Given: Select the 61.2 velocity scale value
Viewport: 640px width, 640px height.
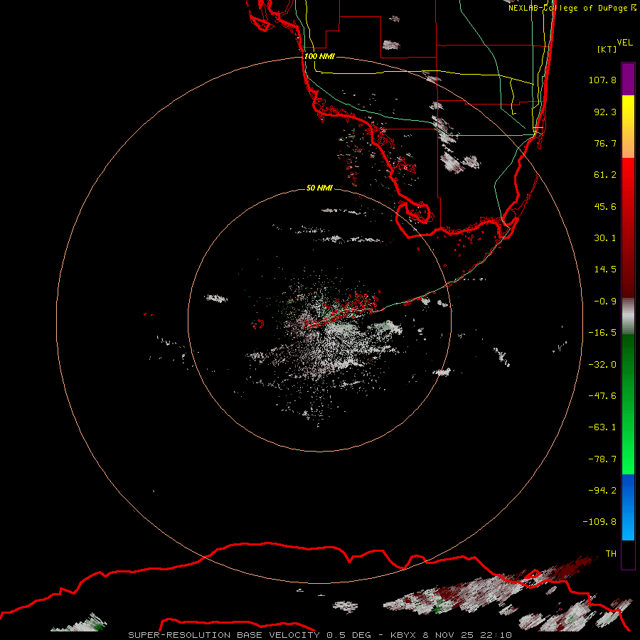Looking at the screenshot, I should pos(605,175).
